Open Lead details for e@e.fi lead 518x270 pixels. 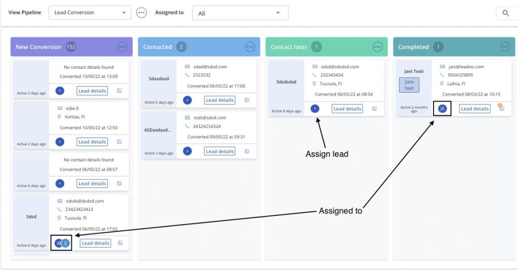tap(92, 142)
